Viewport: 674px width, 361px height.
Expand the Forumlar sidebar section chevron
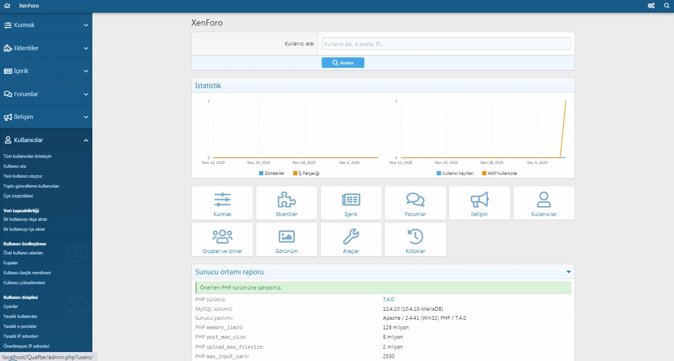pyautogui.click(x=86, y=94)
